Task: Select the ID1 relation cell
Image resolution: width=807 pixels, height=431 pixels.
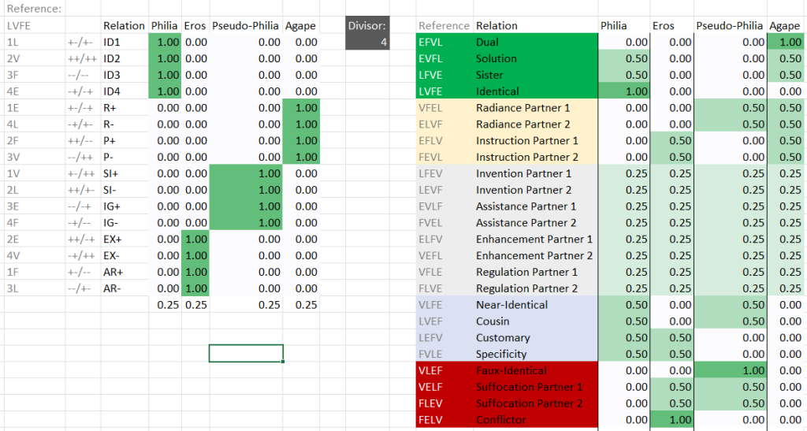Action: (x=125, y=43)
